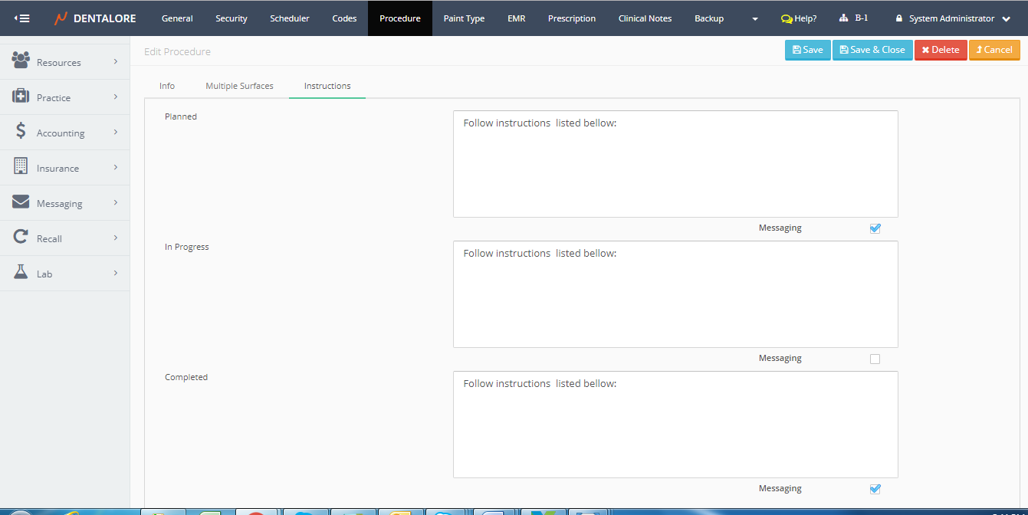
Task: Click inside the Planned instructions text area
Action: coord(675,169)
